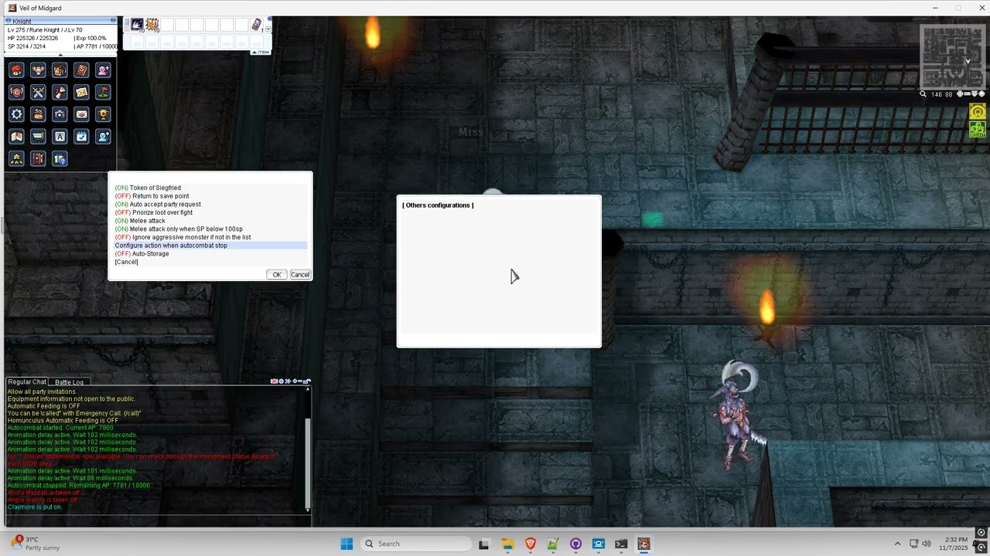This screenshot has height=556, width=990.
Task: Click the chat scrollbar down arrow
Action: (x=308, y=510)
